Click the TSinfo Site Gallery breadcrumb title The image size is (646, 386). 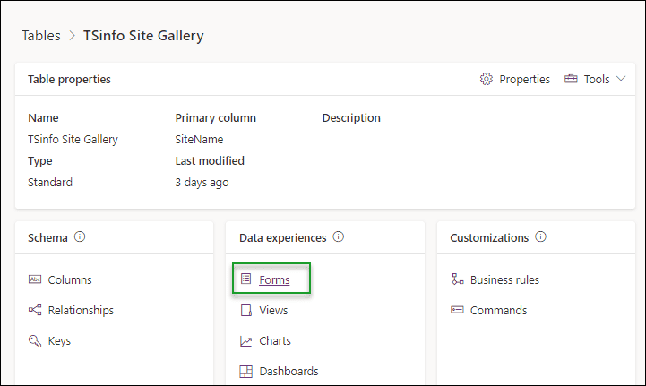point(143,36)
